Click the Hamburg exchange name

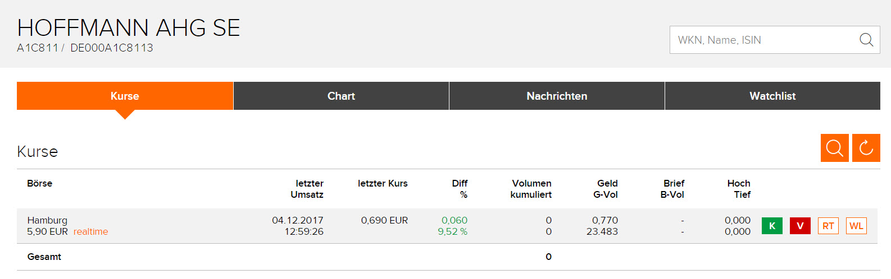click(x=47, y=220)
